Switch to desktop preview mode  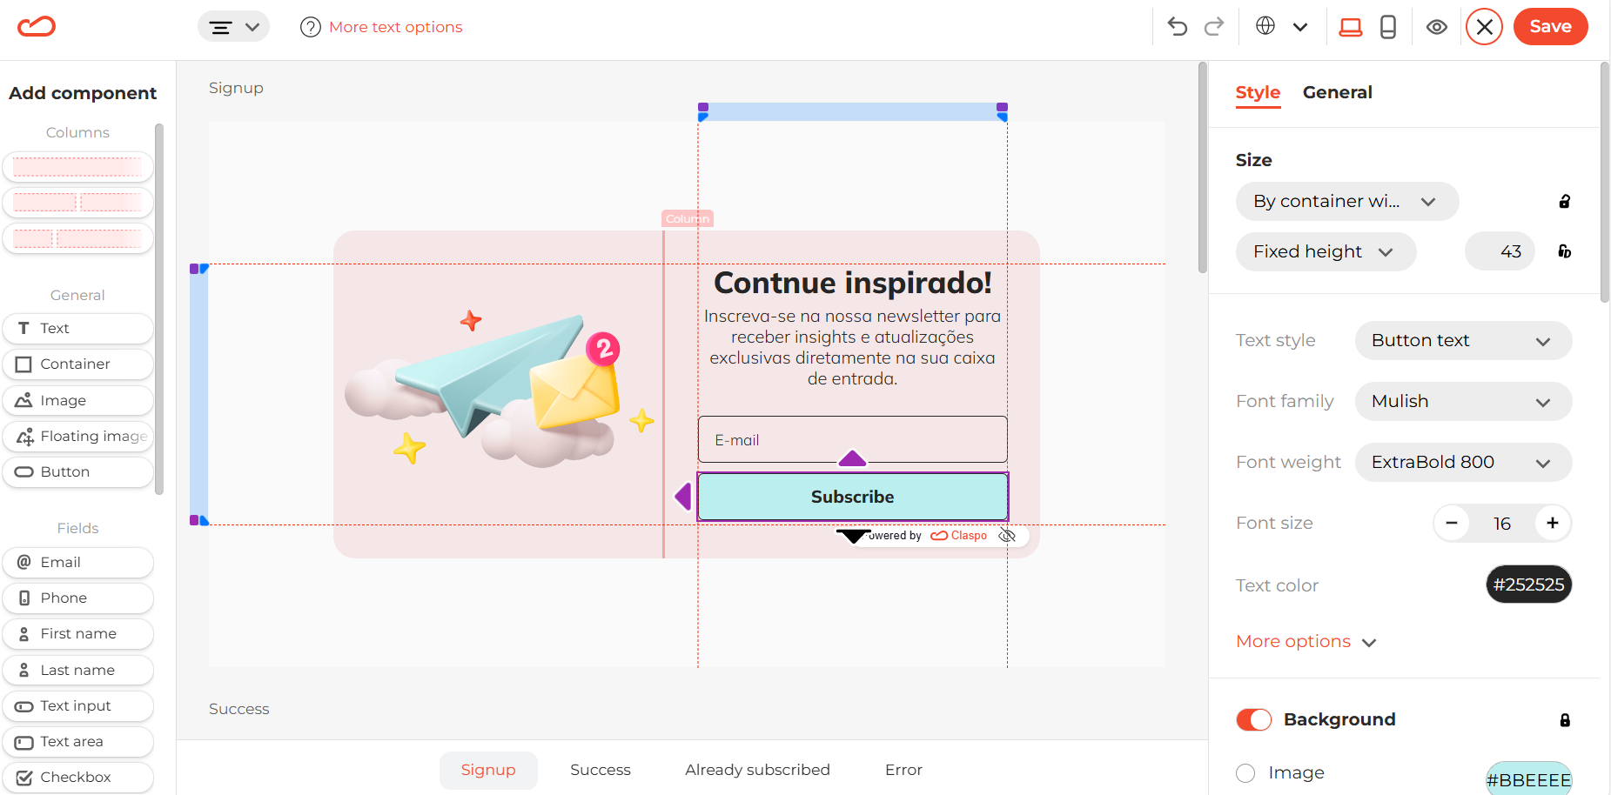[x=1350, y=27]
